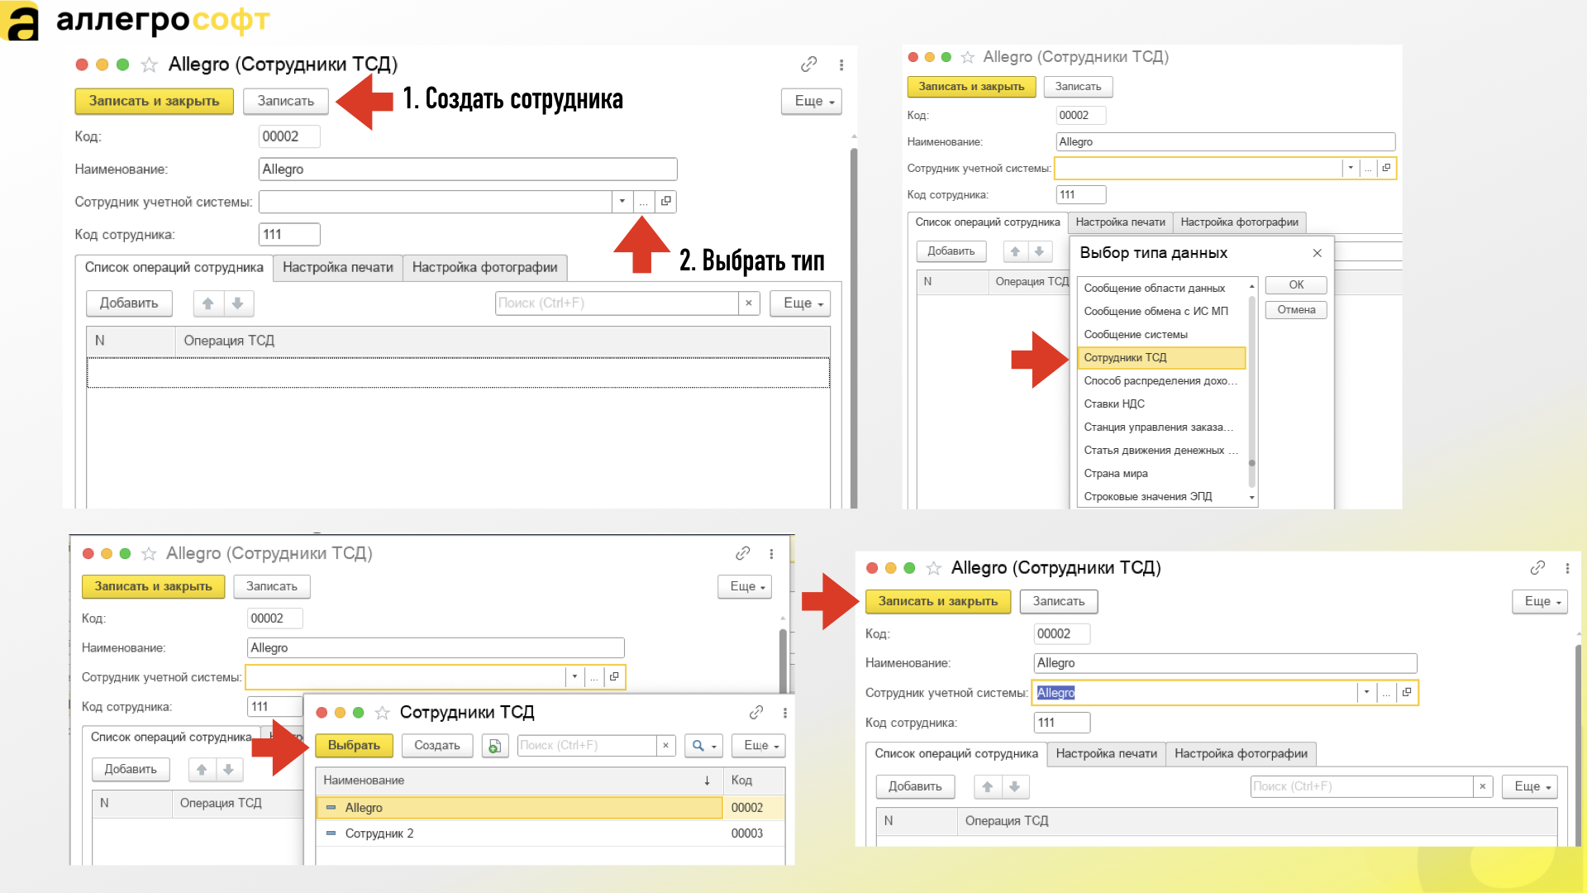Image resolution: width=1587 pixels, height=893 pixels.
Task: Click Наименование field in top-left window
Action: pos(468,170)
